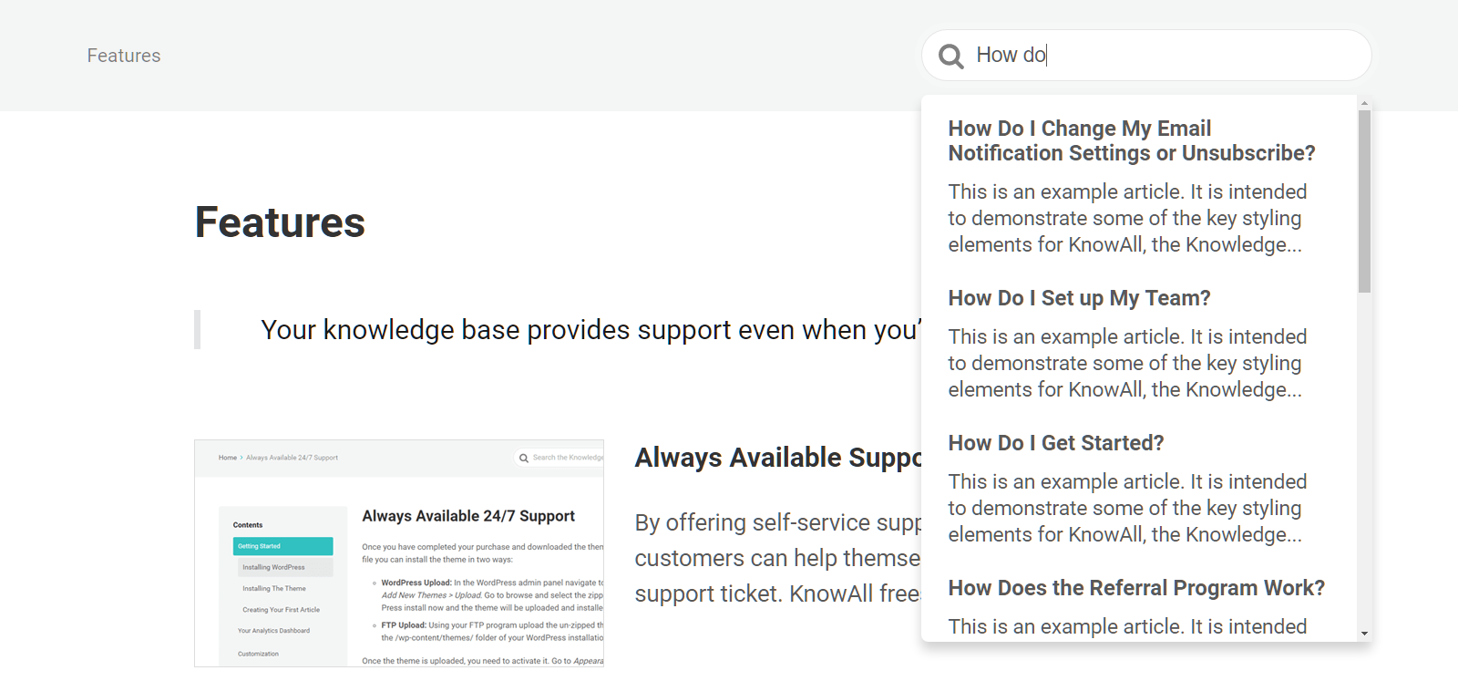Open the Features navigation link
The width and height of the screenshot is (1458, 681).
[x=124, y=56]
